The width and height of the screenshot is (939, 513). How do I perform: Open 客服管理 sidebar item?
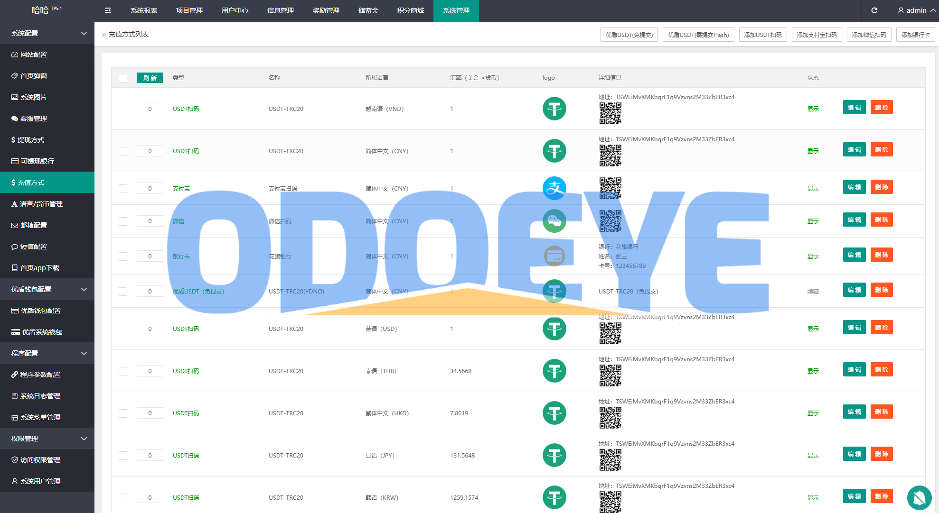(34, 119)
